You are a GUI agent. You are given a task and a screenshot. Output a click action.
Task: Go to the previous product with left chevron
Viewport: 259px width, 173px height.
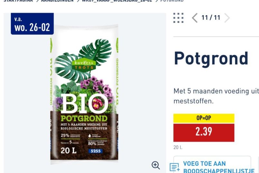[x=195, y=18]
